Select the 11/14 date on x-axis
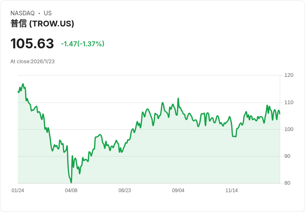Viewport: 305px width, 212px height. click(232, 191)
